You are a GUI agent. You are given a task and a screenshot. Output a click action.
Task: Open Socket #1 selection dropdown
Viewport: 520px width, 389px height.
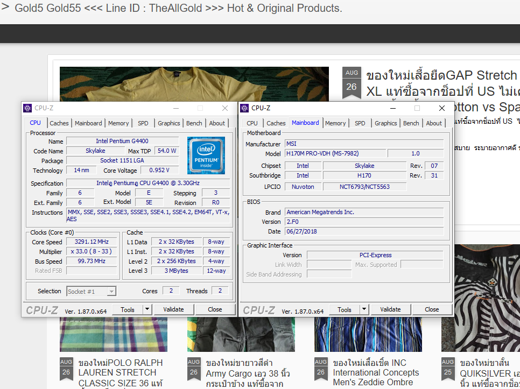tap(91, 291)
